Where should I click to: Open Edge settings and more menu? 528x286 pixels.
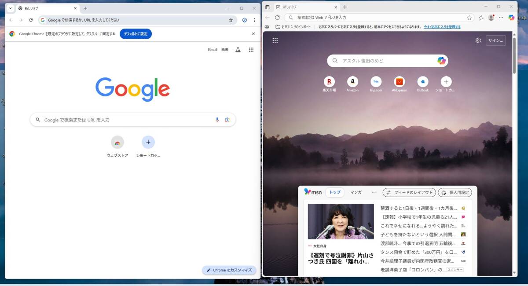click(501, 18)
